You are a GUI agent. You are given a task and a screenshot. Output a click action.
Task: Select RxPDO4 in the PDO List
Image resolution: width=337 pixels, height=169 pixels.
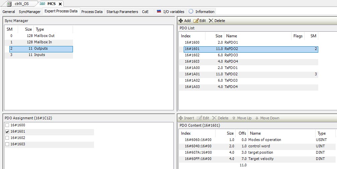tap(249, 61)
